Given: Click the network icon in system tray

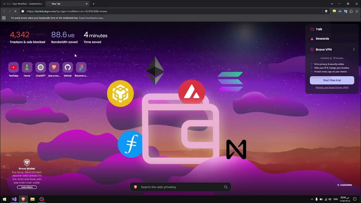Looking at the screenshot, I should [x=326, y=199].
